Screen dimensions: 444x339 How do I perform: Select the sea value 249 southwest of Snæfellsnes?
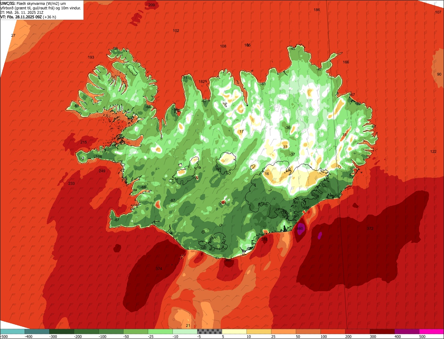102,171
